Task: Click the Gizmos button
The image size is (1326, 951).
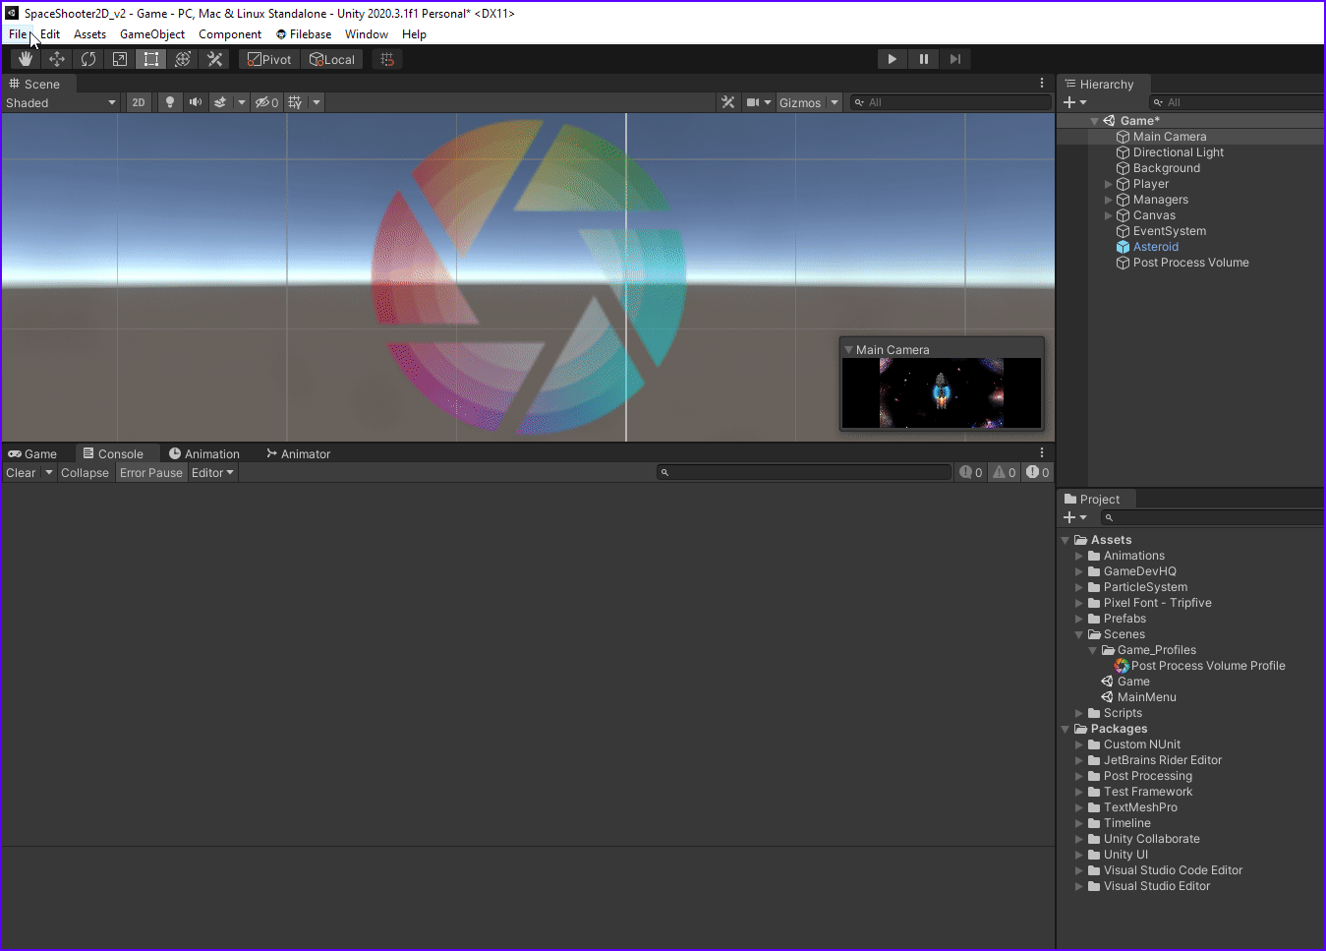Action: [x=800, y=102]
